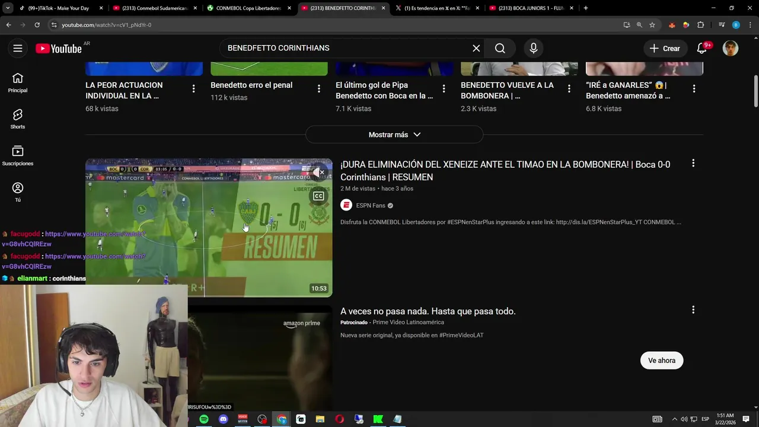Open options for BENEDETTO VUELVE A LA BOMBONERA
The width and height of the screenshot is (759, 427).
[x=569, y=89]
